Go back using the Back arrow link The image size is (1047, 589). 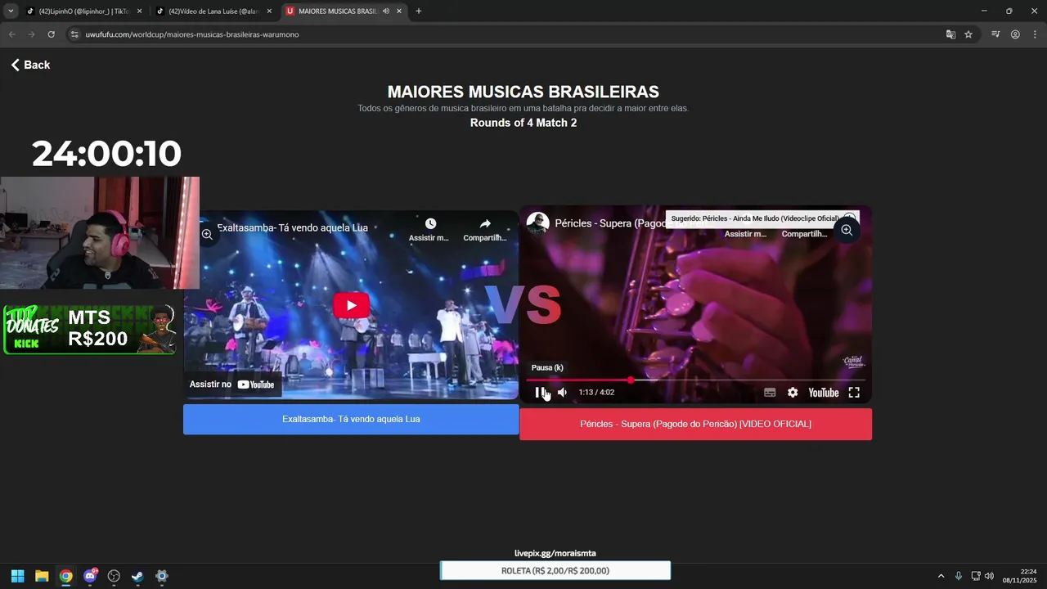click(x=30, y=65)
